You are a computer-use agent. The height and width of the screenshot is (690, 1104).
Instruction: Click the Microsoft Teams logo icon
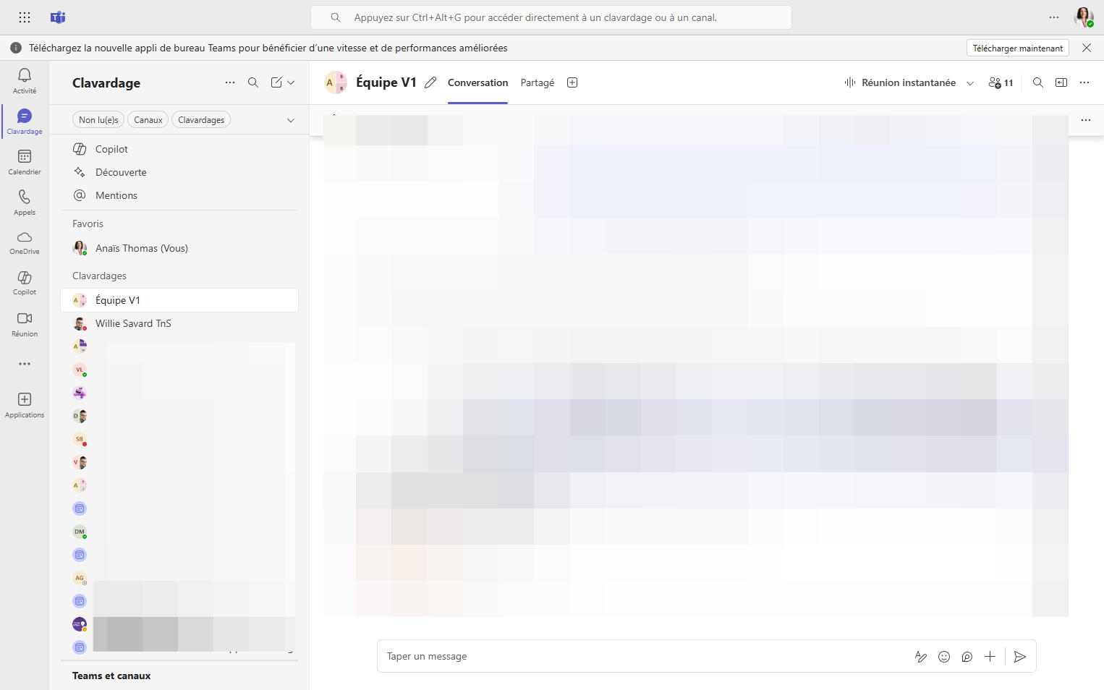click(58, 17)
